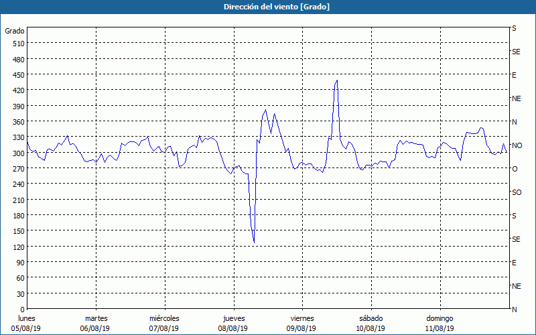Click the 360 degree axis label
This screenshot has width=536, height=335.
point(19,122)
